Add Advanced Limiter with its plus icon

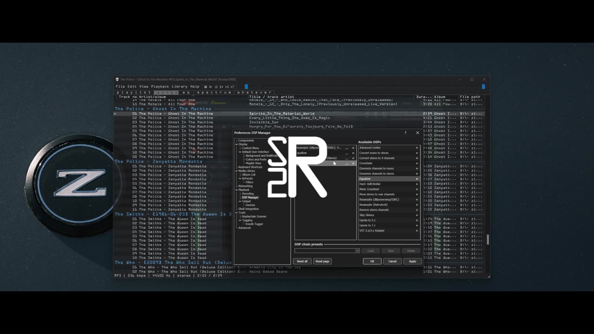(417, 148)
